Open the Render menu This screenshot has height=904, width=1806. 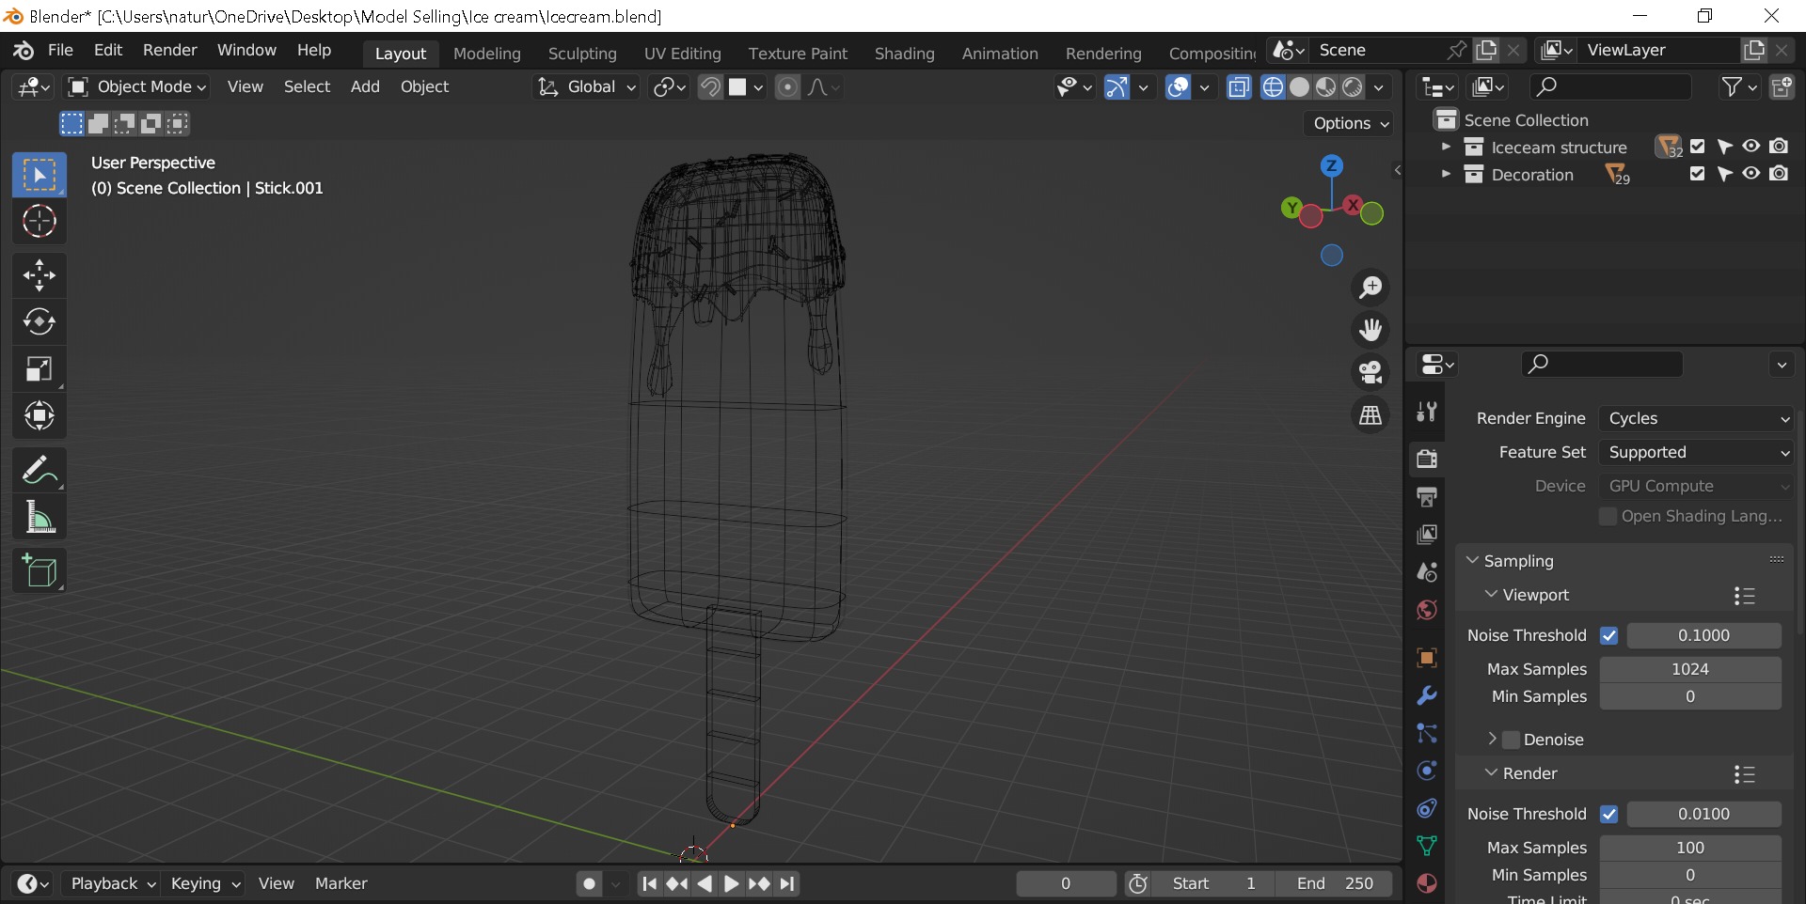tap(170, 51)
